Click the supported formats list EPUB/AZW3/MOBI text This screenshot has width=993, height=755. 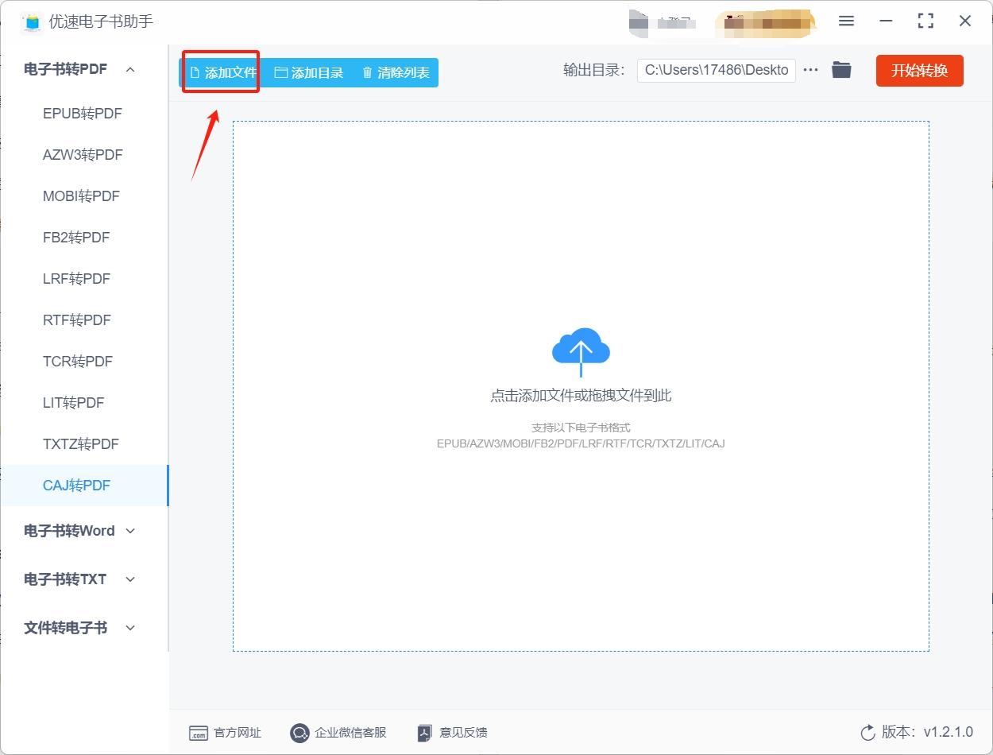(581, 443)
